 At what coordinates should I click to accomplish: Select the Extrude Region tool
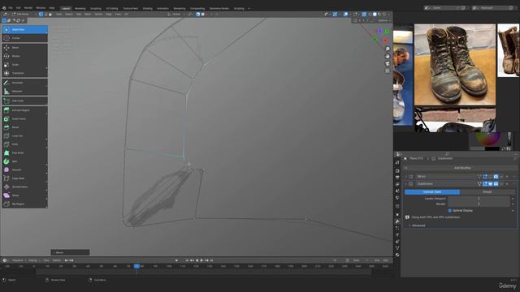tap(24, 110)
